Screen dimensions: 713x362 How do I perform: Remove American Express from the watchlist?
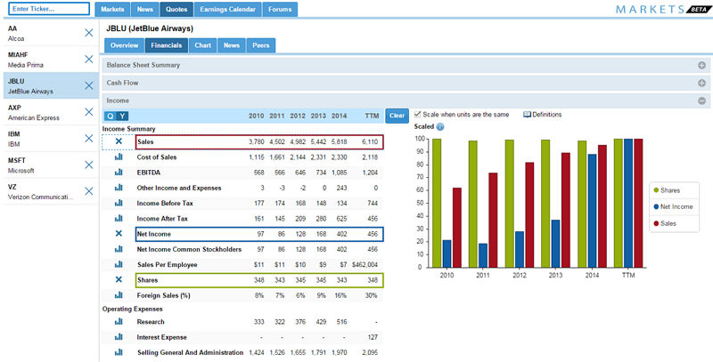pos(89,112)
